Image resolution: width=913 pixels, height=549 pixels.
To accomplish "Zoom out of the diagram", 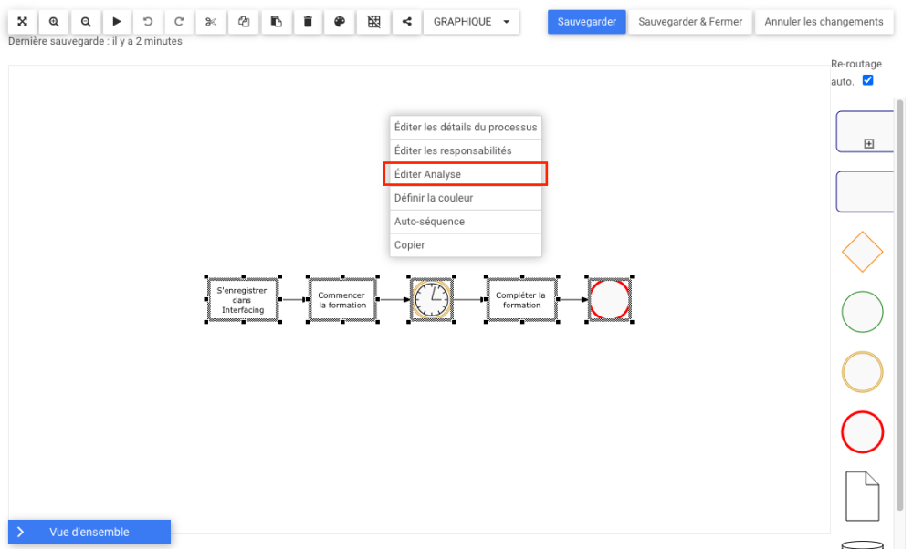I will tap(85, 22).
